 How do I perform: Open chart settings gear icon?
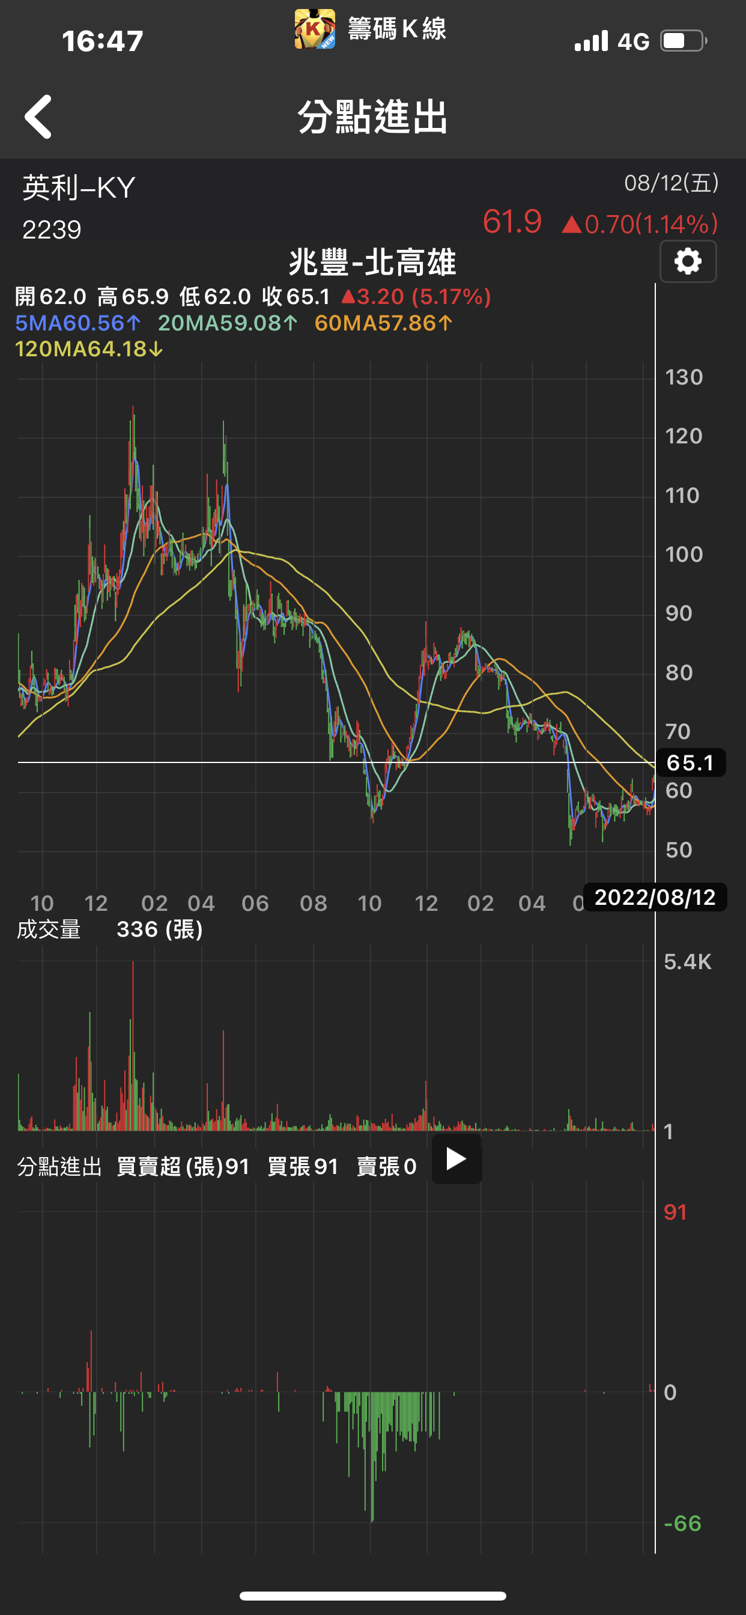click(x=688, y=261)
